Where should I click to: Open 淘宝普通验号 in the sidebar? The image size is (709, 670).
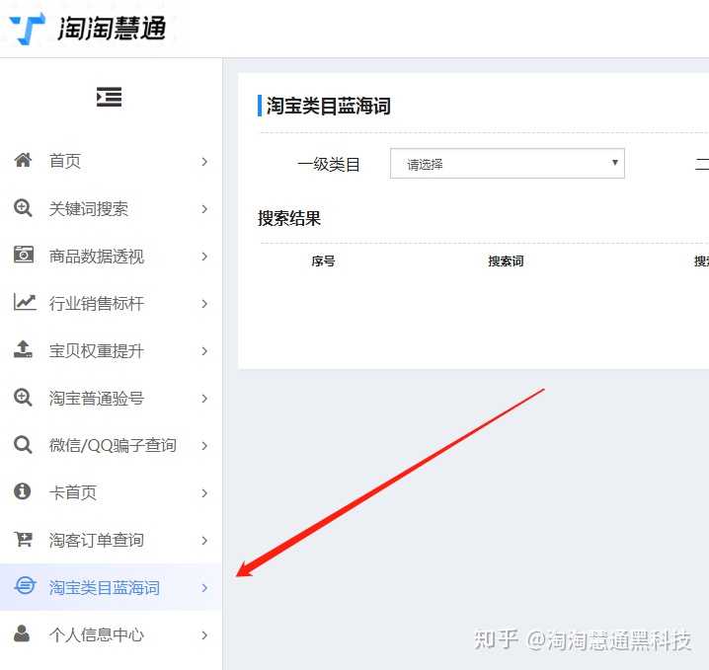coord(111,398)
